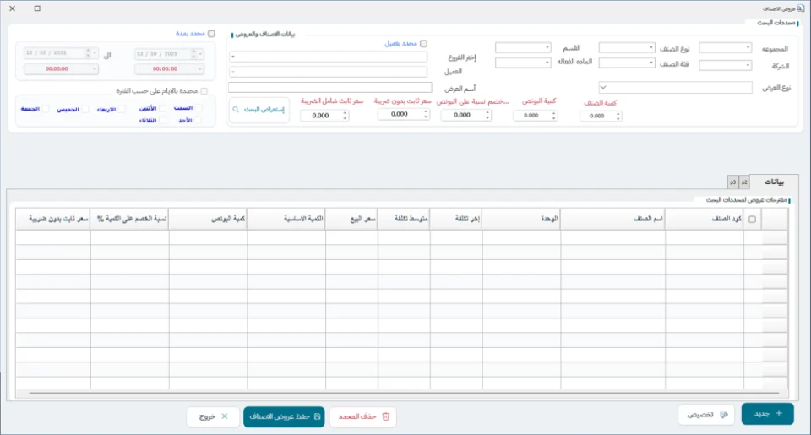Click the خصم نسبة على البونص value field
811x435 pixels.
pos(462,116)
